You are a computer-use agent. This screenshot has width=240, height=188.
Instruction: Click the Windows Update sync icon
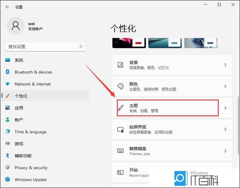click(x=8, y=179)
